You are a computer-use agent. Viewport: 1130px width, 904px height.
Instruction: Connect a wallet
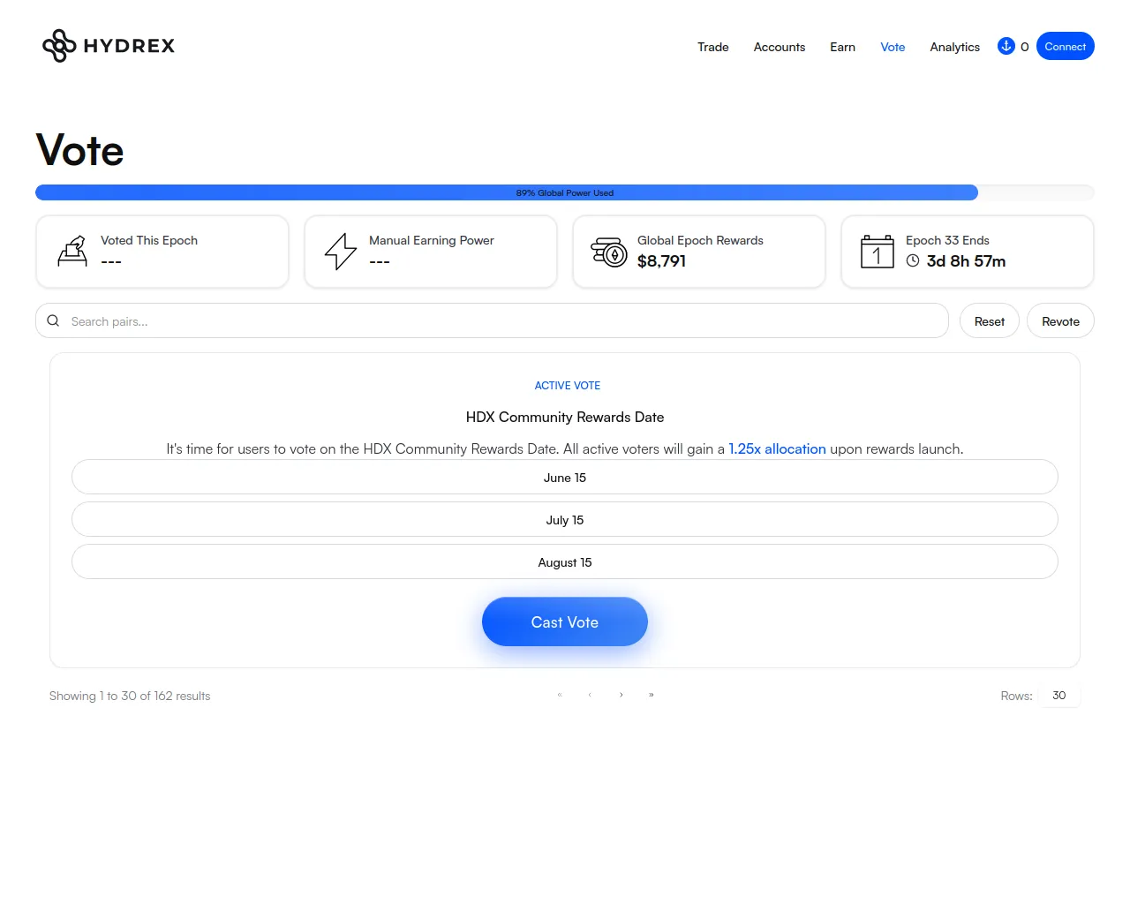(1066, 46)
